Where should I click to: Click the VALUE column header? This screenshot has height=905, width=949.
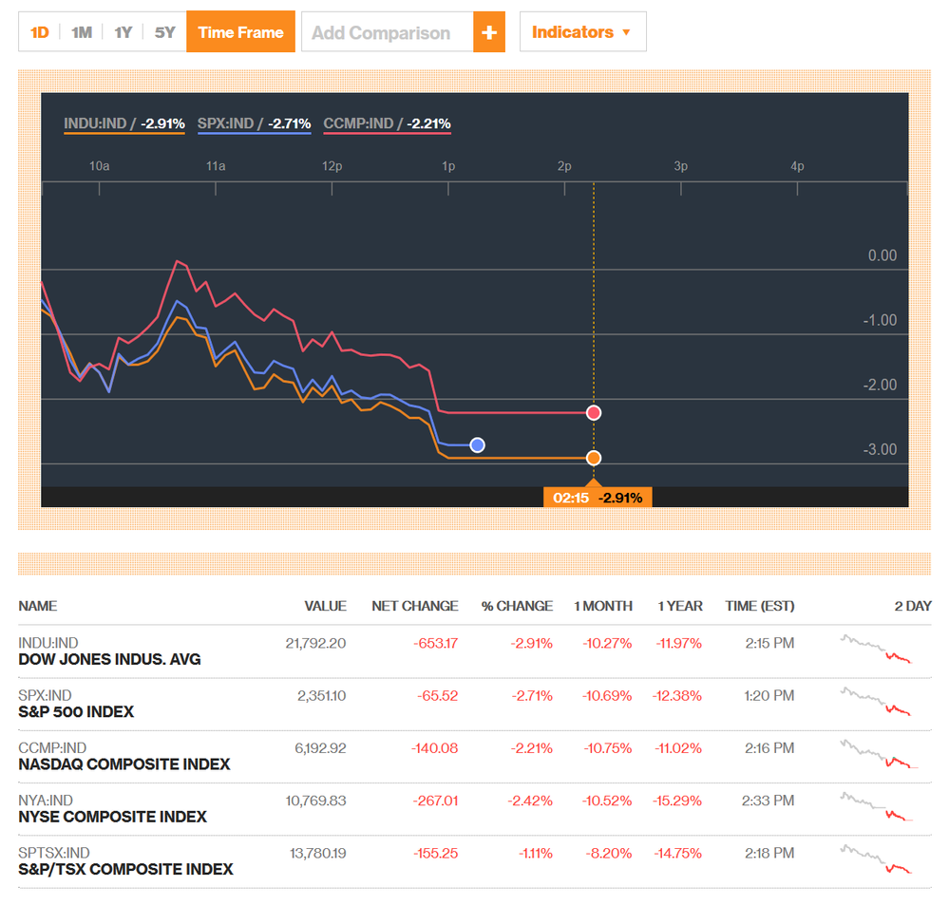point(325,606)
